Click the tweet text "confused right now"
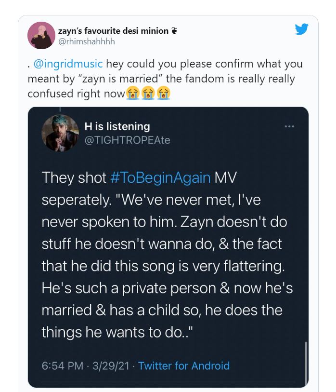Image resolution: width=336 pixels, height=392 pixels. coord(76,93)
